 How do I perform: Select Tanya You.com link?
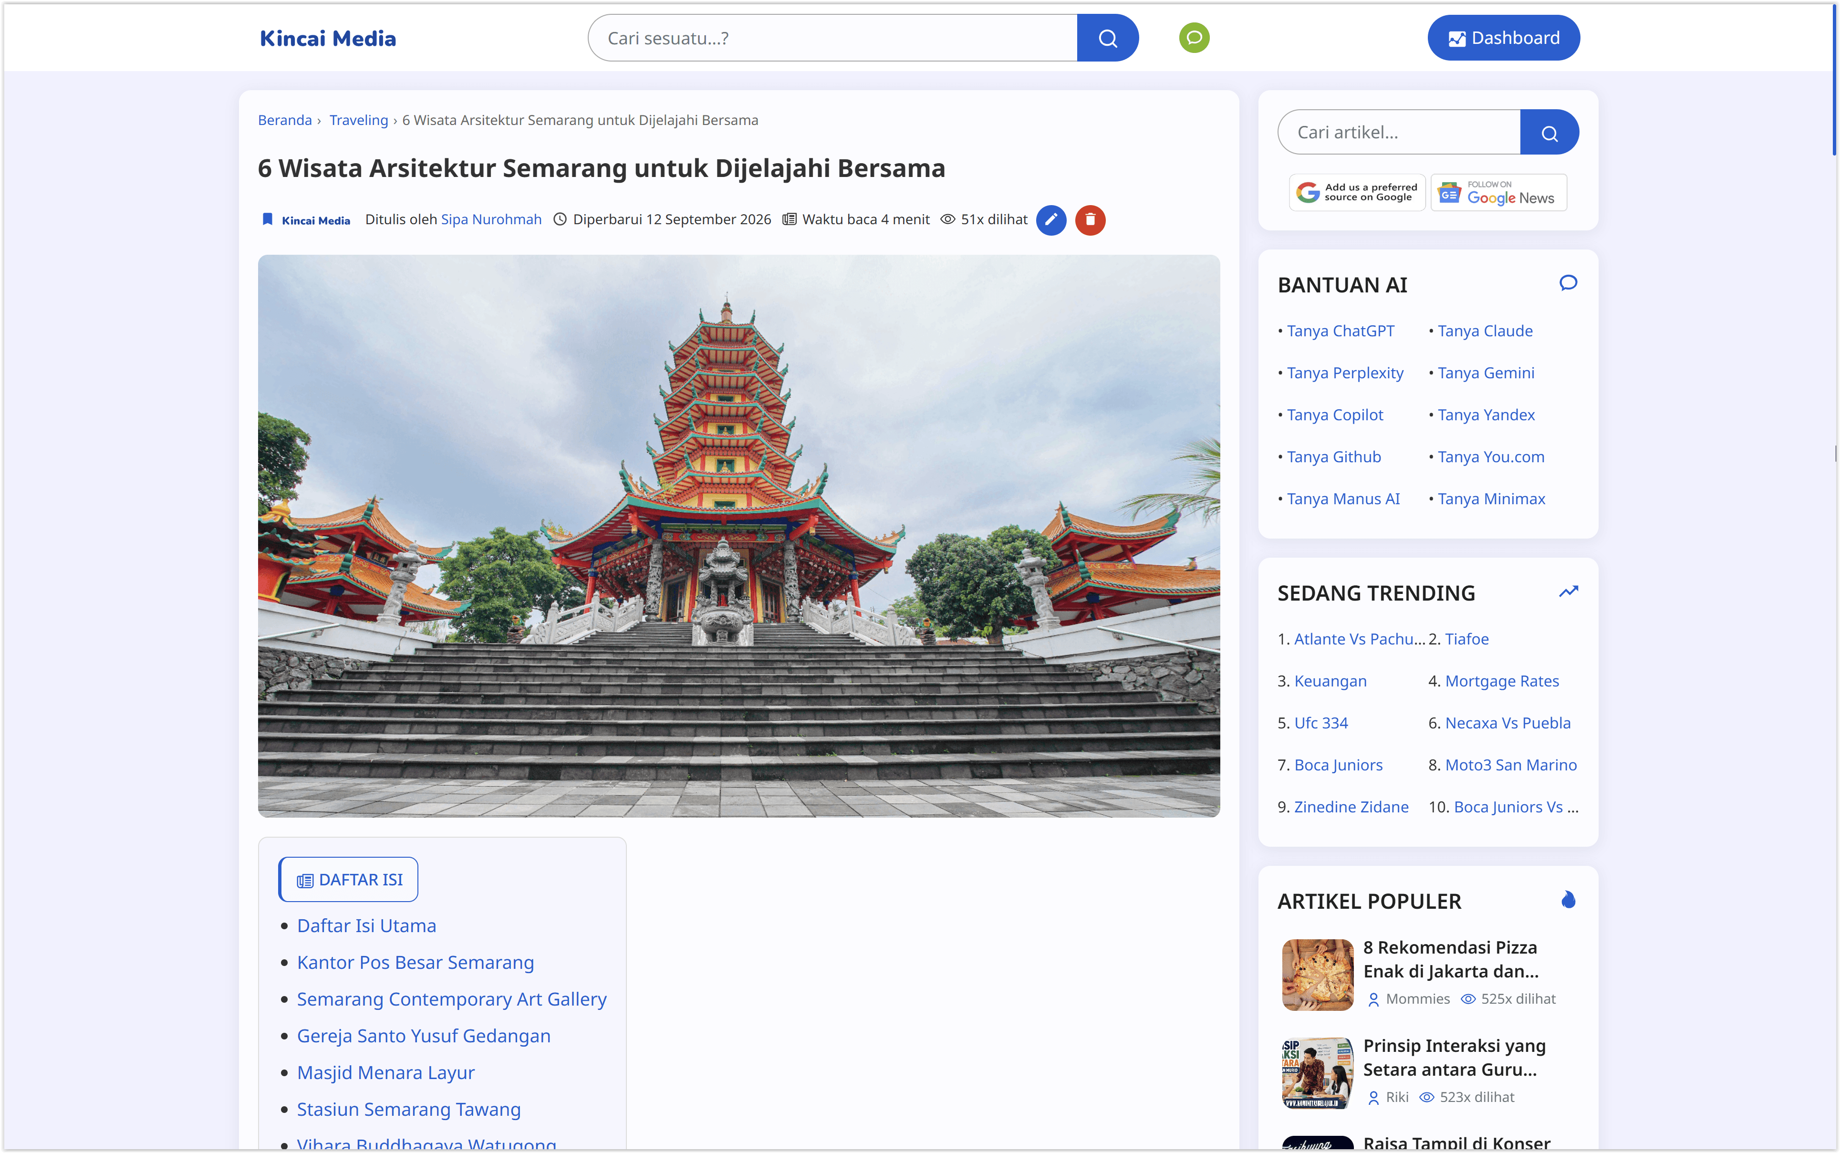(x=1491, y=457)
